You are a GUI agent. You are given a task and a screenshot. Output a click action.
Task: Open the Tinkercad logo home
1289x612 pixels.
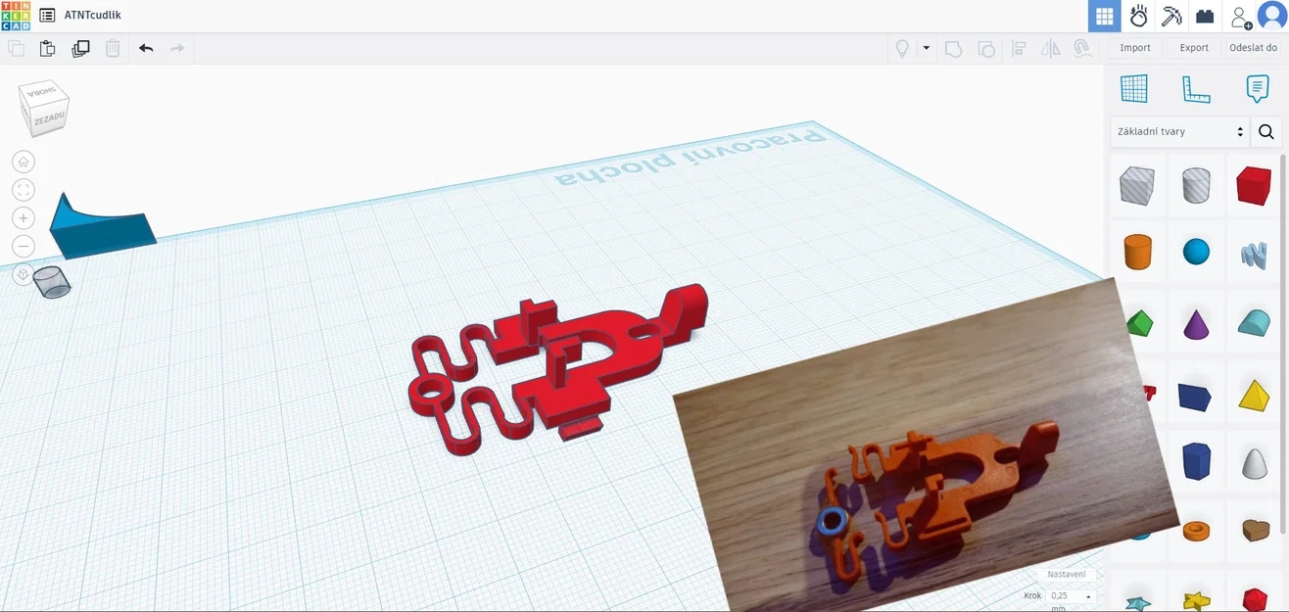(x=16, y=16)
